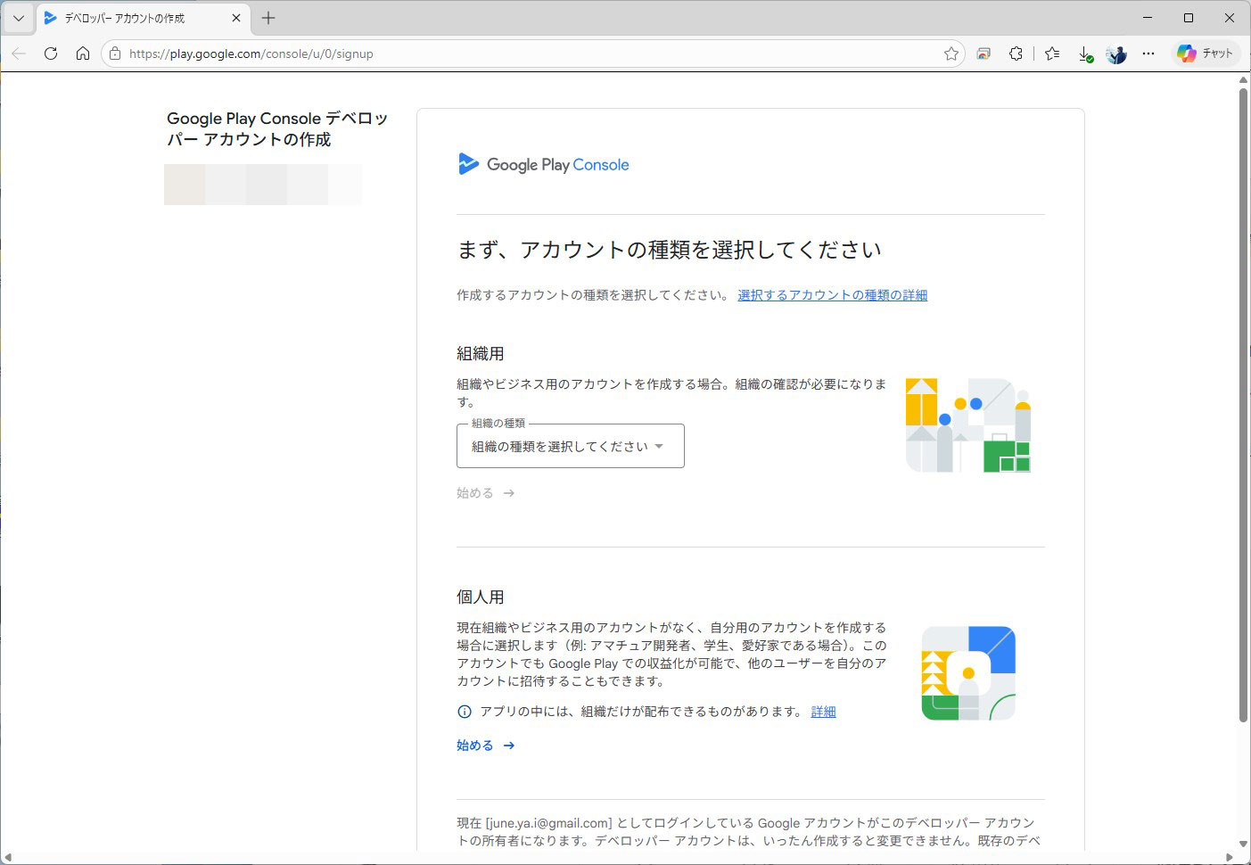
Task: Click 始める under 個人用
Action: point(486,746)
